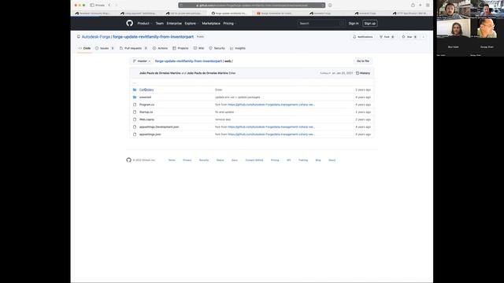Open 'update env var + update packages' commit message
504x283 pixels.
[238, 97]
